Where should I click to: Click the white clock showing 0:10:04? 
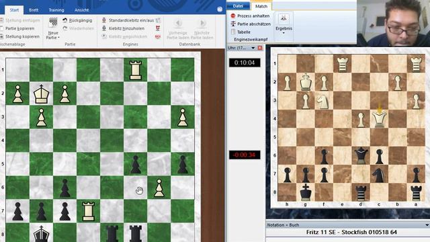[245, 63]
